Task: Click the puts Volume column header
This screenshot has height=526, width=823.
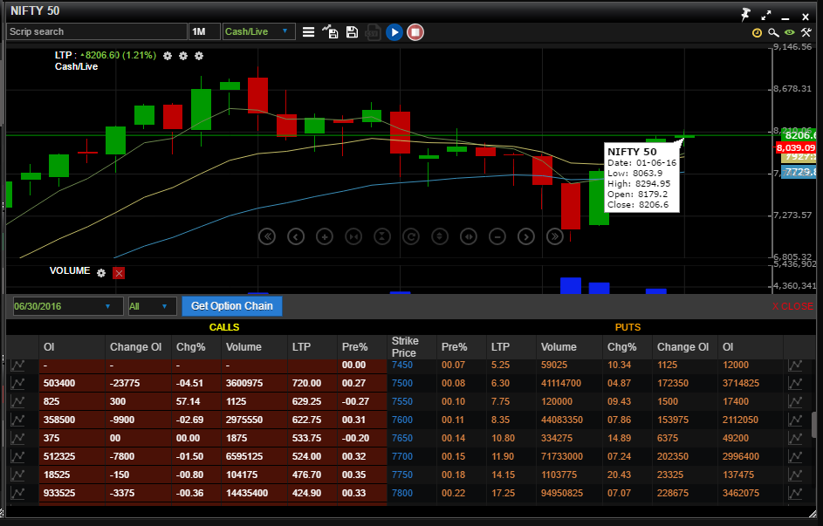Action: click(x=570, y=347)
